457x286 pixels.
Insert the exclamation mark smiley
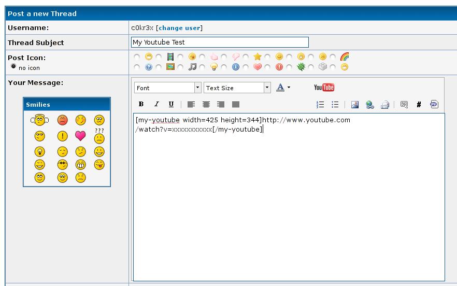(62, 136)
